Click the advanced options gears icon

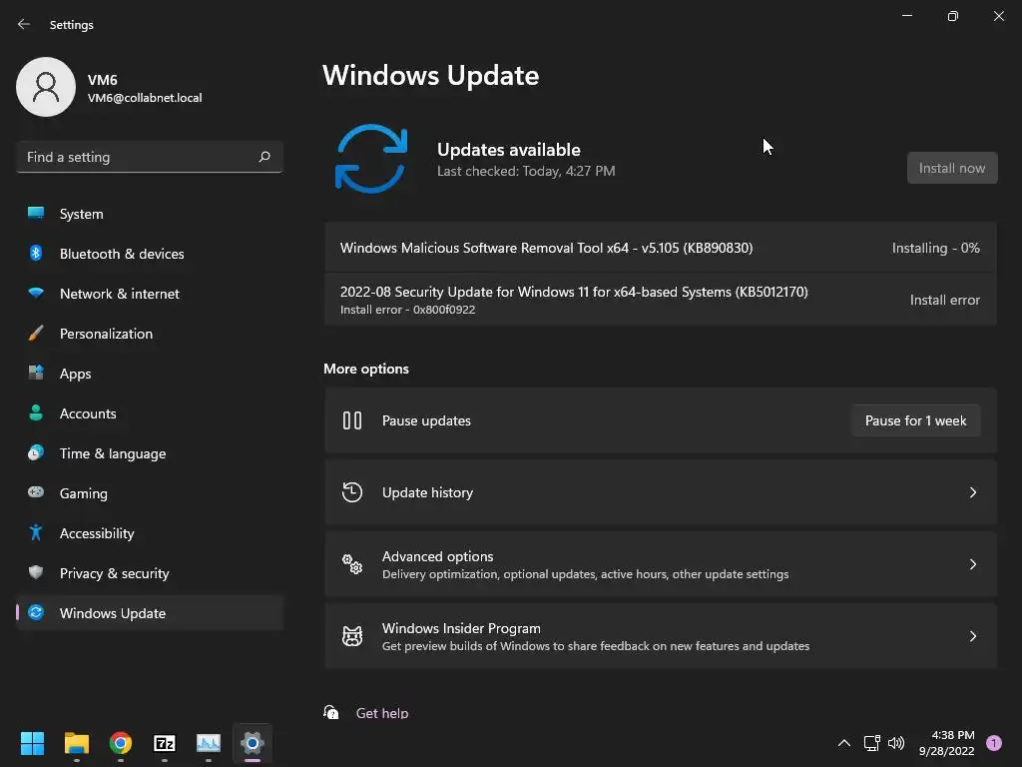pos(352,564)
